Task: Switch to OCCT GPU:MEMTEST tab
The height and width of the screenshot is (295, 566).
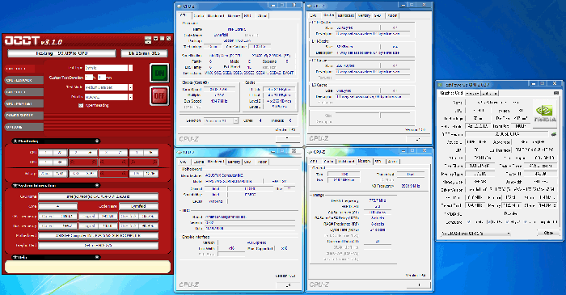Action: pos(23,104)
